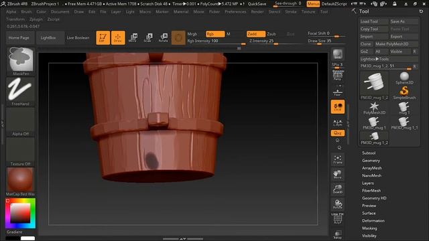
Task: Click the BPR render button on right shelf
Action: [x=338, y=54]
